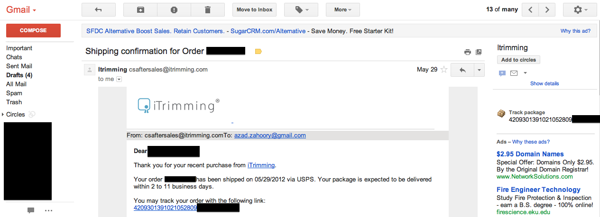
Task: Open the Drafts (4) folder
Action: coord(19,75)
